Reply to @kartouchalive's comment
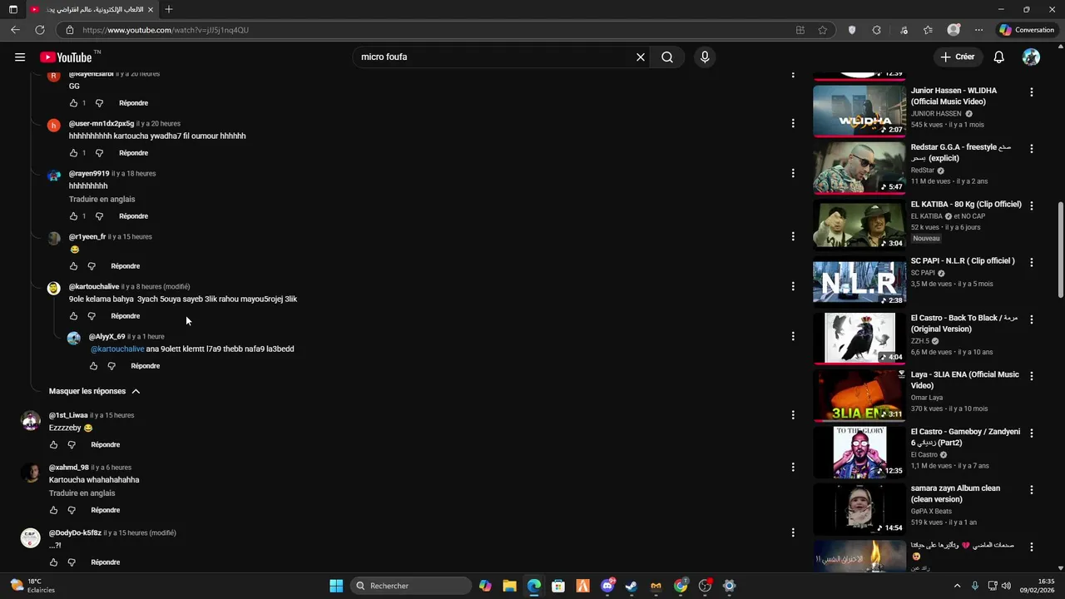1065x599 pixels. [x=126, y=316]
